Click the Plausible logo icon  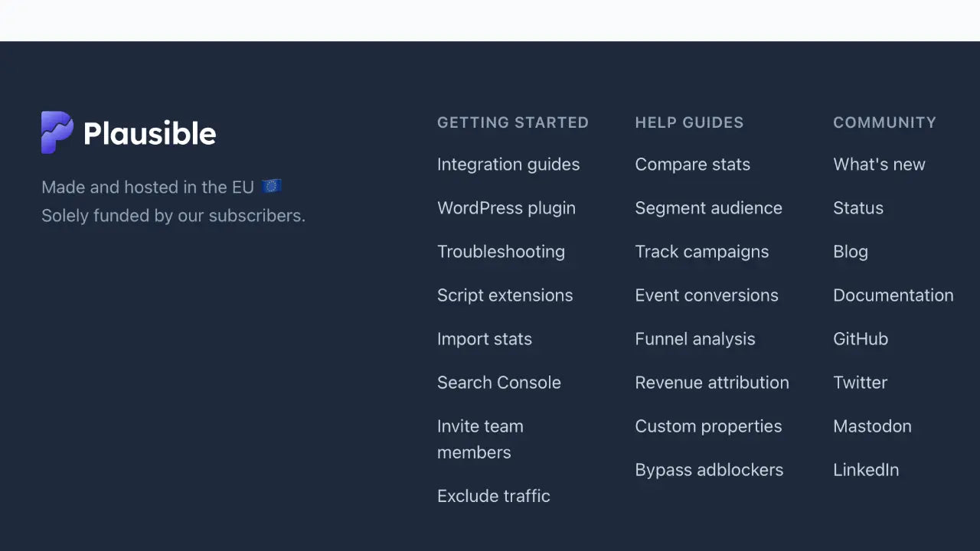coord(55,132)
